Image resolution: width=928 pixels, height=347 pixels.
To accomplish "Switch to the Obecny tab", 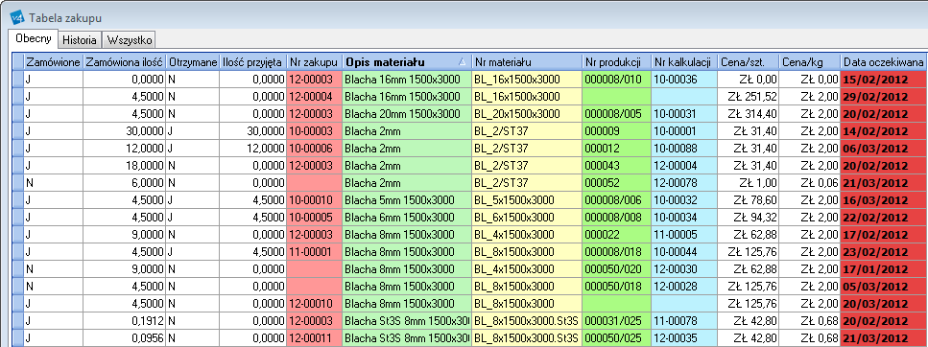I will pos(33,39).
